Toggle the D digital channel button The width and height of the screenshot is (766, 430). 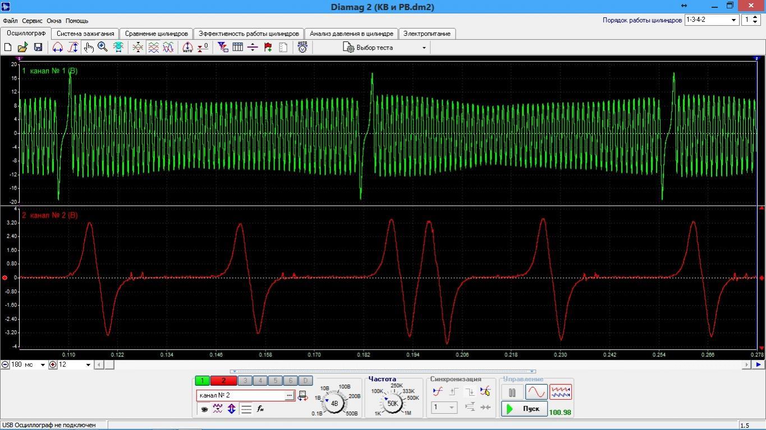click(x=305, y=381)
